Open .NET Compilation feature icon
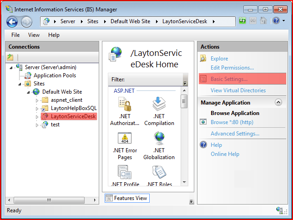 pos(159,104)
